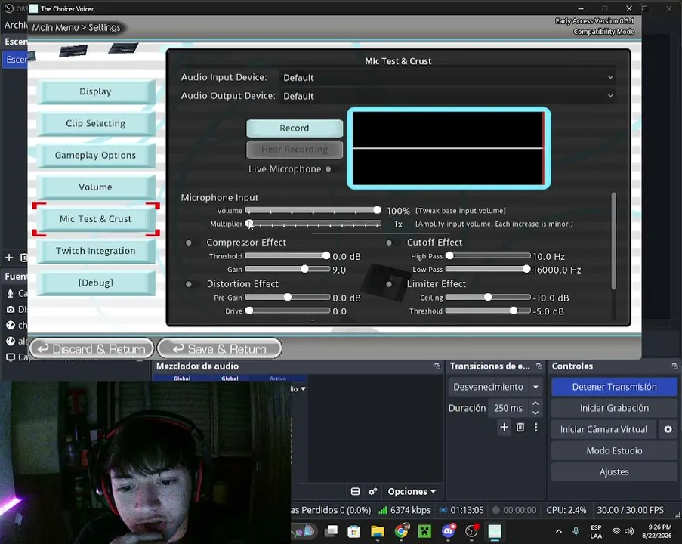The image size is (682, 544).
Task: Toggle the Live Microphone switch
Action: coord(332,169)
